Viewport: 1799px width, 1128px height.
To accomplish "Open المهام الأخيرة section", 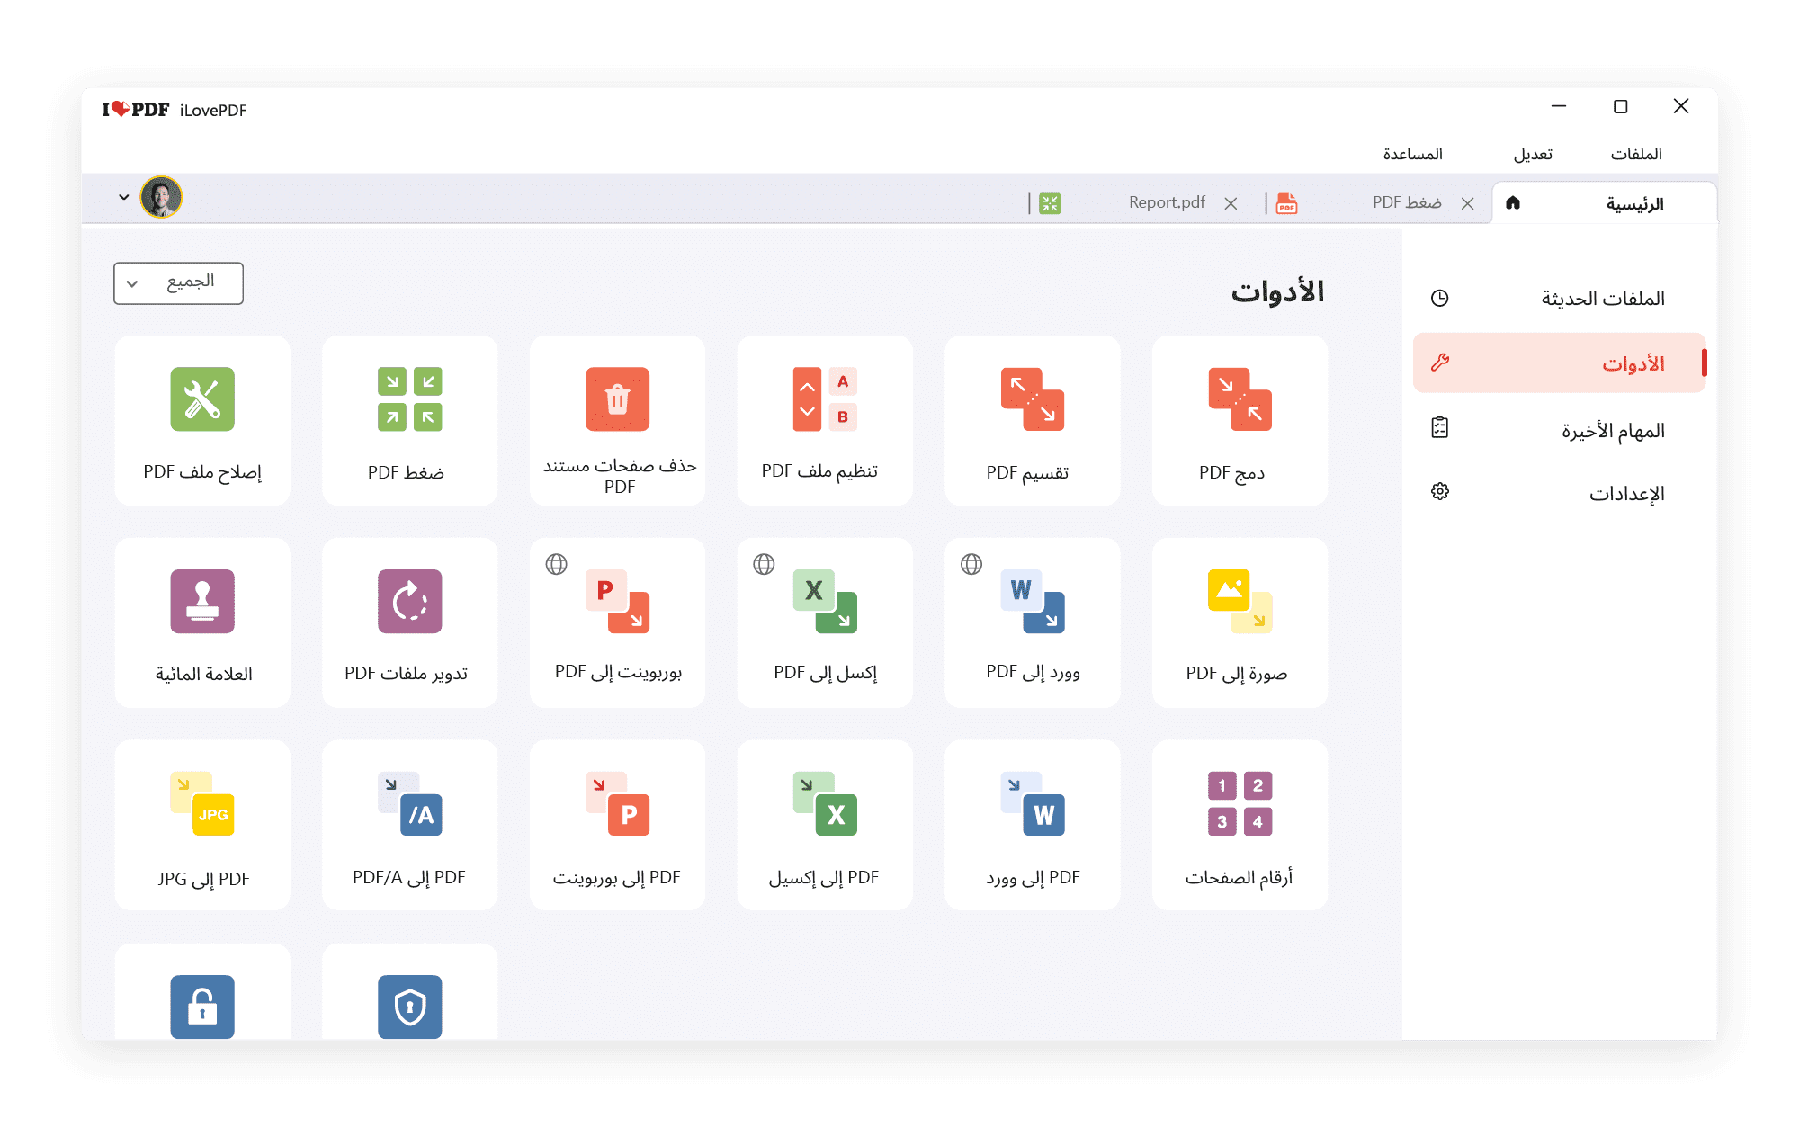I will coord(1555,427).
